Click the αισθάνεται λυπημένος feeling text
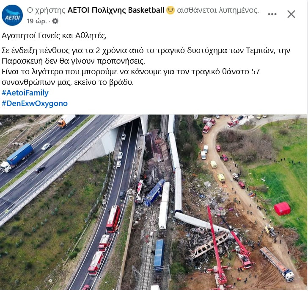This screenshot has height=291, width=308. [218, 10]
